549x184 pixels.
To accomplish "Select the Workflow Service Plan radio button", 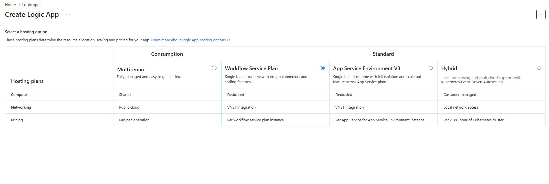I will (323, 68).
